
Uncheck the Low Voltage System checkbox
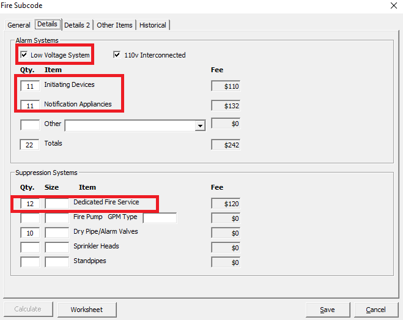(24, 55)
